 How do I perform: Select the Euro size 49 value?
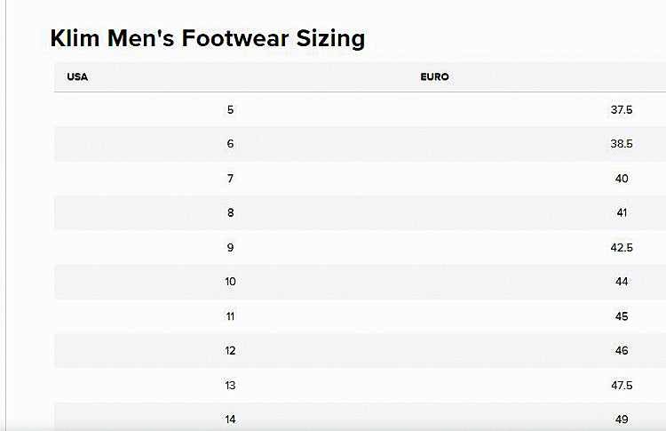[x=622, y=419]
